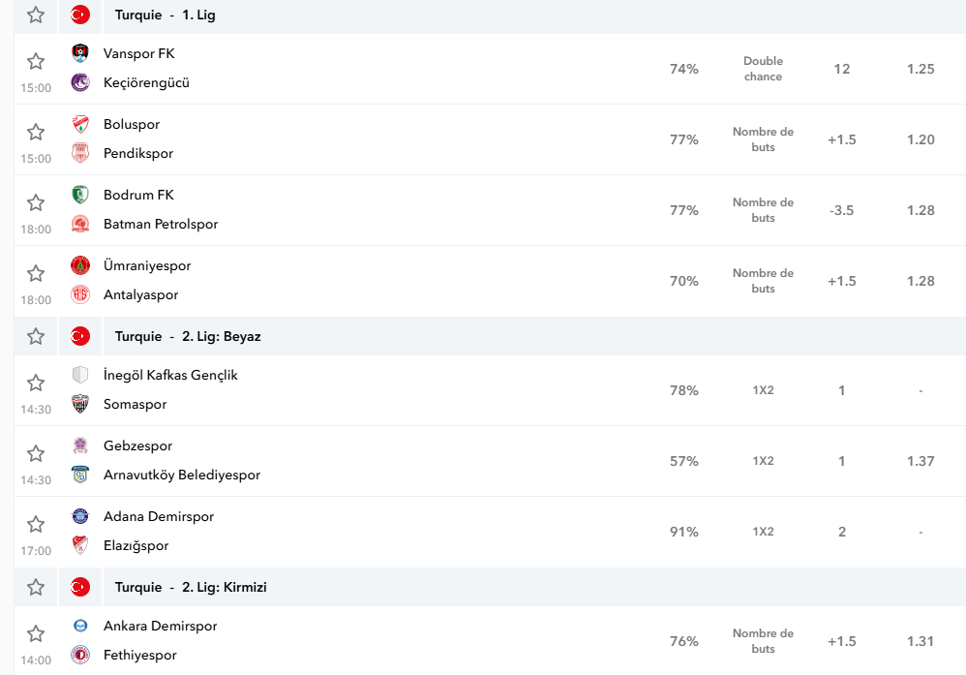Viewport: 966px width, 675px height.
Task: Open the Turquie 1. Lig league header
Action: pos(166,15)
